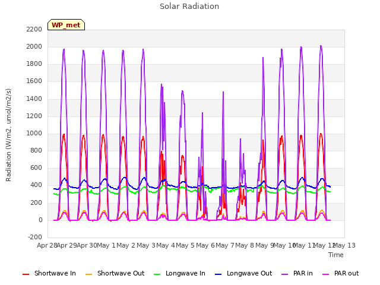Toggle the Shortwave In legend entry
This screenshot has height=285, width=380.
click(x=49, y=273)
